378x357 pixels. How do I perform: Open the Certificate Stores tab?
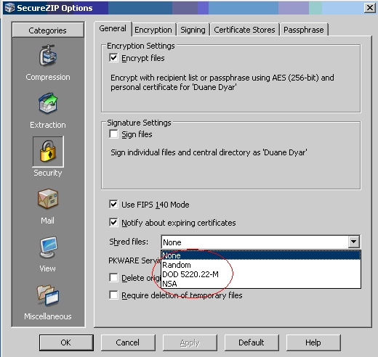click(x=244, y=30)
